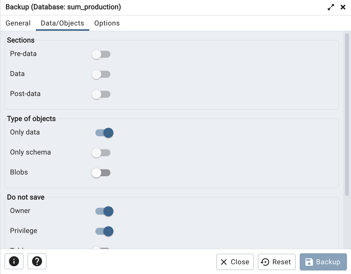Maximize dialog with the expand arrows icon
The width and height of the screenshot is (351, 274).
click(x=331, y=7)
